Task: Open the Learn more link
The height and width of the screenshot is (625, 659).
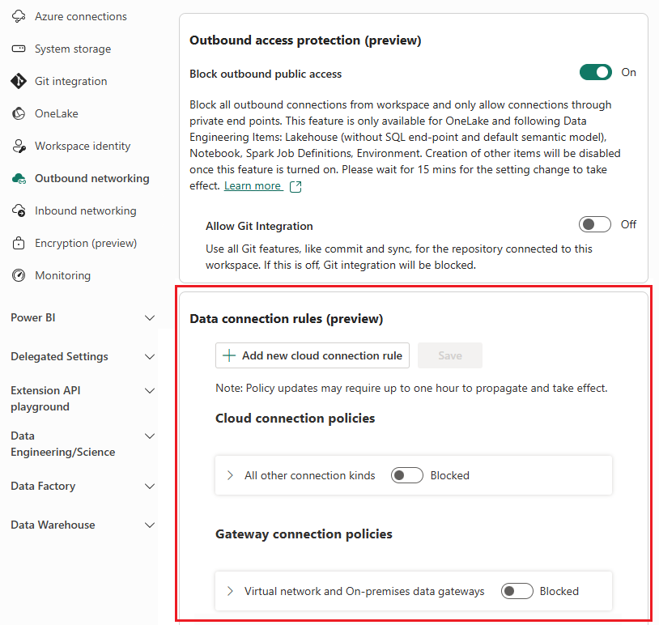Action: [253, 186]
